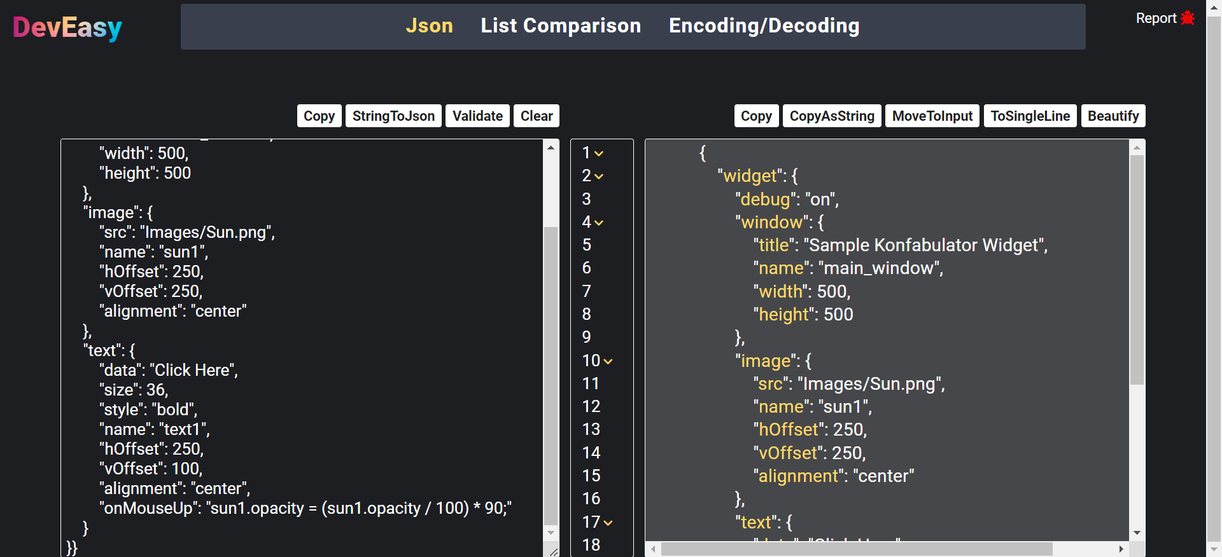Convert output with ToSingleLine button
1222x557 pixels.
tap(1030, 116)
